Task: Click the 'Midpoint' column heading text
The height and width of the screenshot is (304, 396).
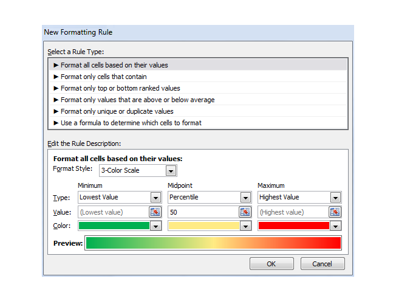Action: [180, 185]
